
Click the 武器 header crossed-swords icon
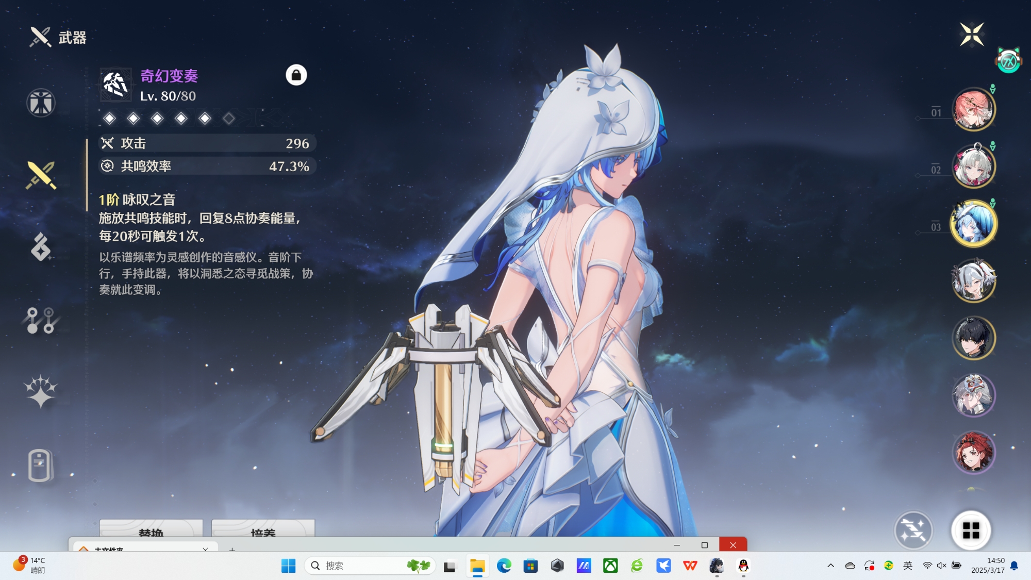(x=40, y=37)
